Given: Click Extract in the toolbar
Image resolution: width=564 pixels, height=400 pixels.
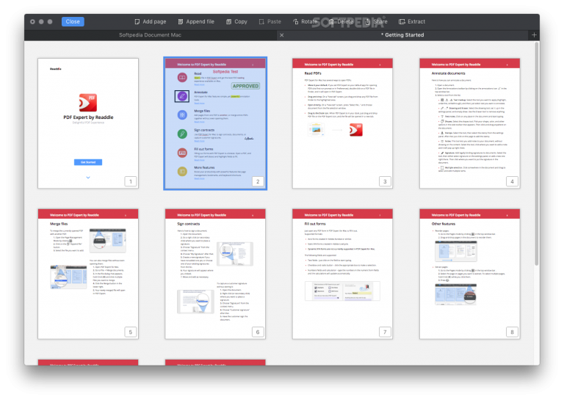Looking at the screenshot, I should 412,21.
